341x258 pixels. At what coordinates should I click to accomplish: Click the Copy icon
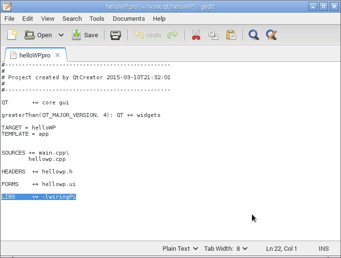point(213,35)
